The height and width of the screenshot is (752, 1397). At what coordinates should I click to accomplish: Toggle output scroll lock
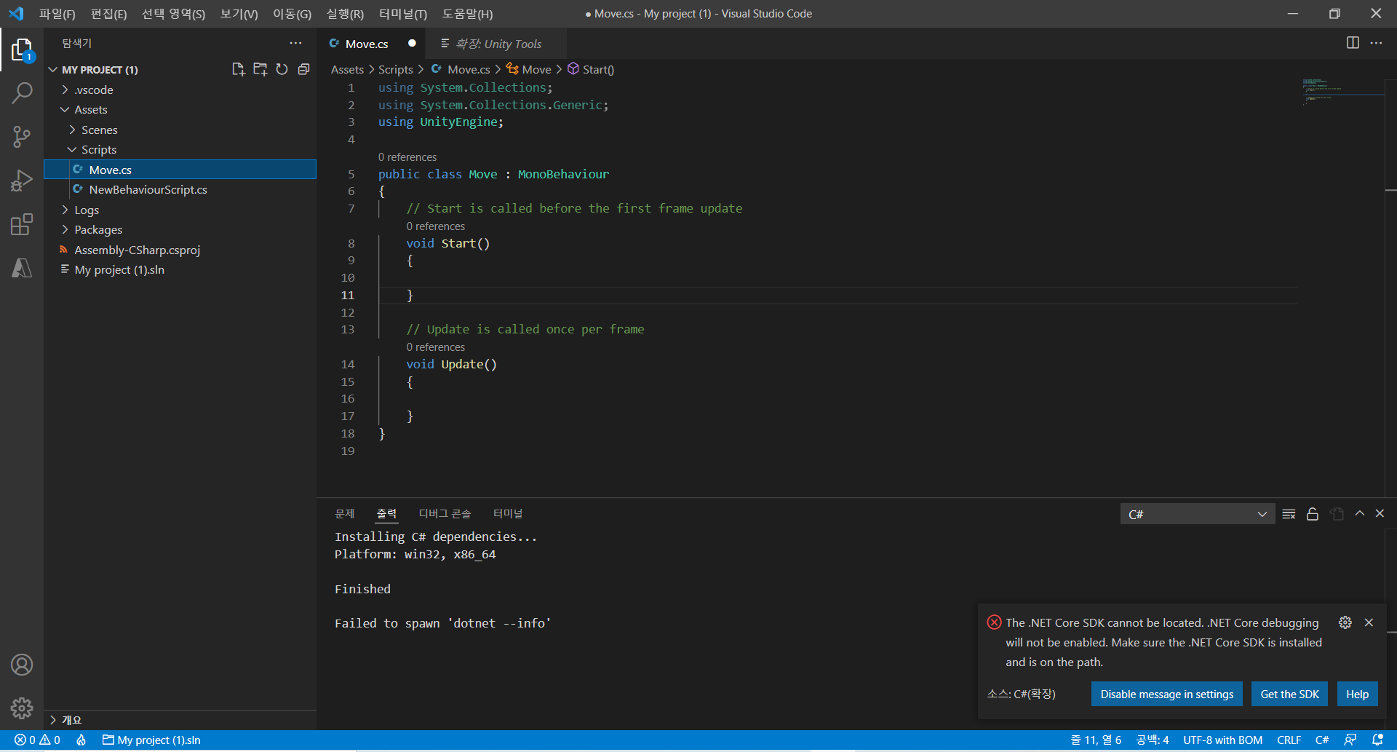pyautogui.click(x=1313, y=514)
